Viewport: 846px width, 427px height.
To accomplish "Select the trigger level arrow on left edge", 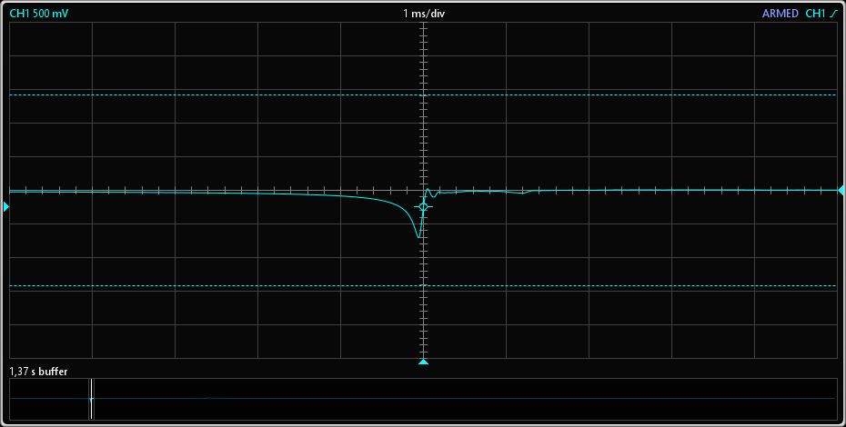I will click(6, 206).
